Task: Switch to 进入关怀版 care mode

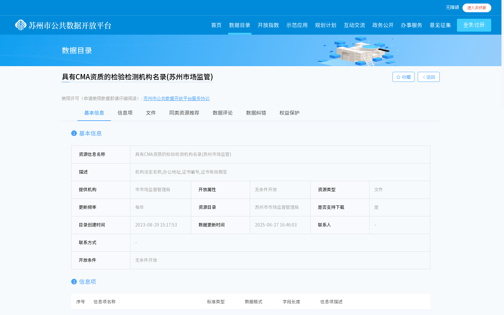Action: [477, 8]
